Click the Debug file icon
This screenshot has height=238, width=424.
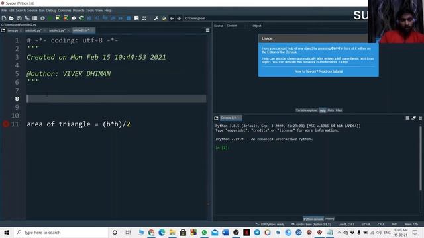click(89, 18)
